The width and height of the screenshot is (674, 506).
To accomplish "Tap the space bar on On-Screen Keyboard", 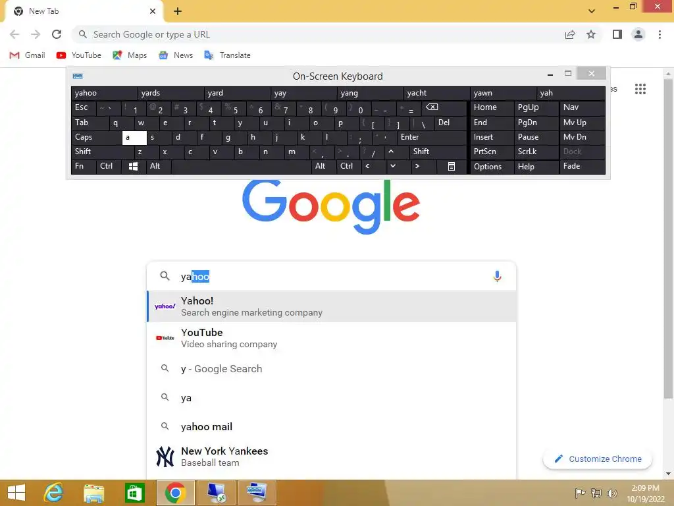I will pos(241,166).
